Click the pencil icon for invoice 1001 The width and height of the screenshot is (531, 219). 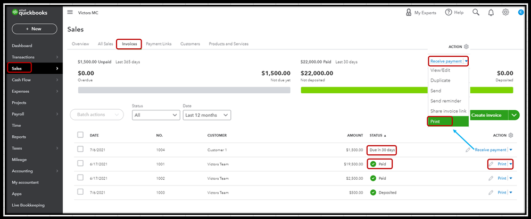491,164
